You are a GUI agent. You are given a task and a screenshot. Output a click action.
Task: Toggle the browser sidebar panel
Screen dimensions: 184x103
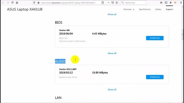coord(166,3)
